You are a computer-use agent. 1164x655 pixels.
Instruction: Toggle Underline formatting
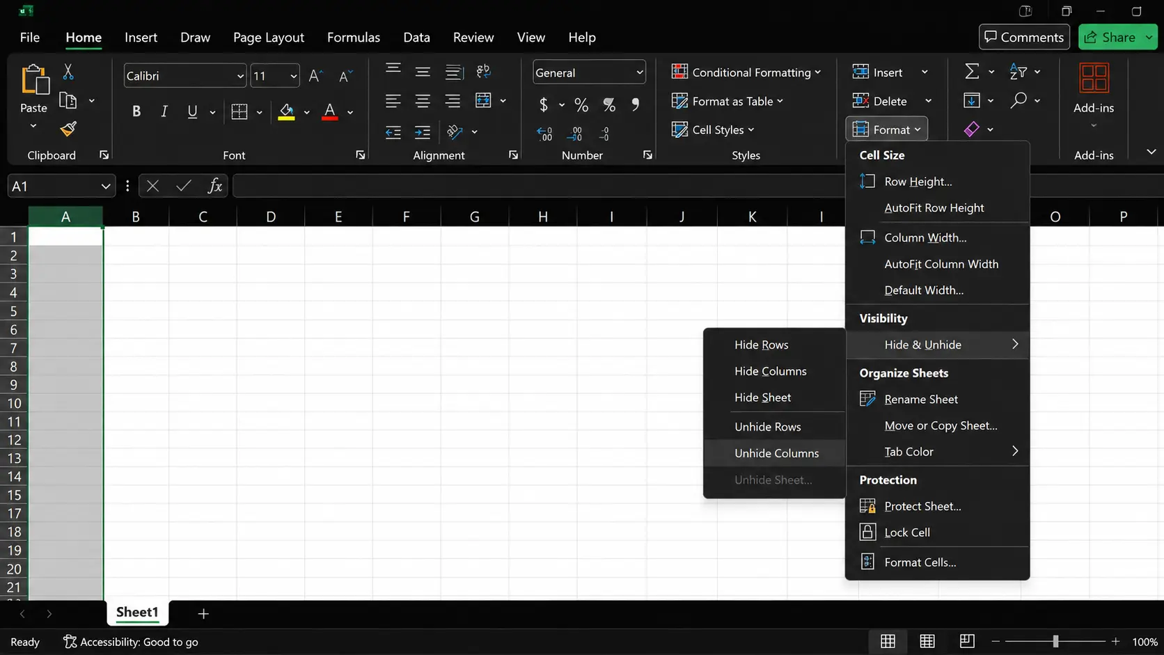click(192, 111)
